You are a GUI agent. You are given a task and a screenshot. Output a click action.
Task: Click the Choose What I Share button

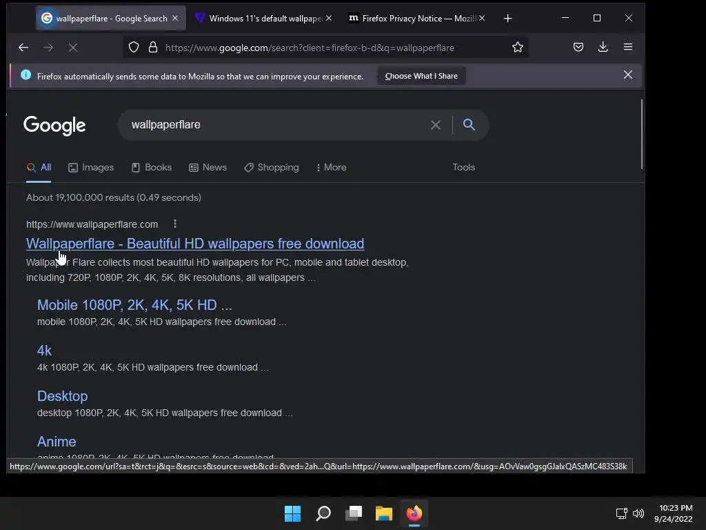[421, 76]
